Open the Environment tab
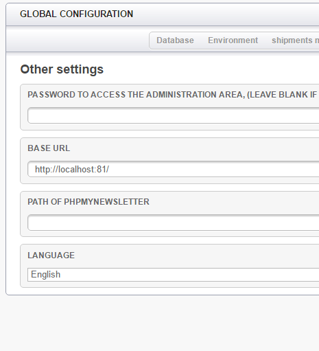 [x=233, y=41]
